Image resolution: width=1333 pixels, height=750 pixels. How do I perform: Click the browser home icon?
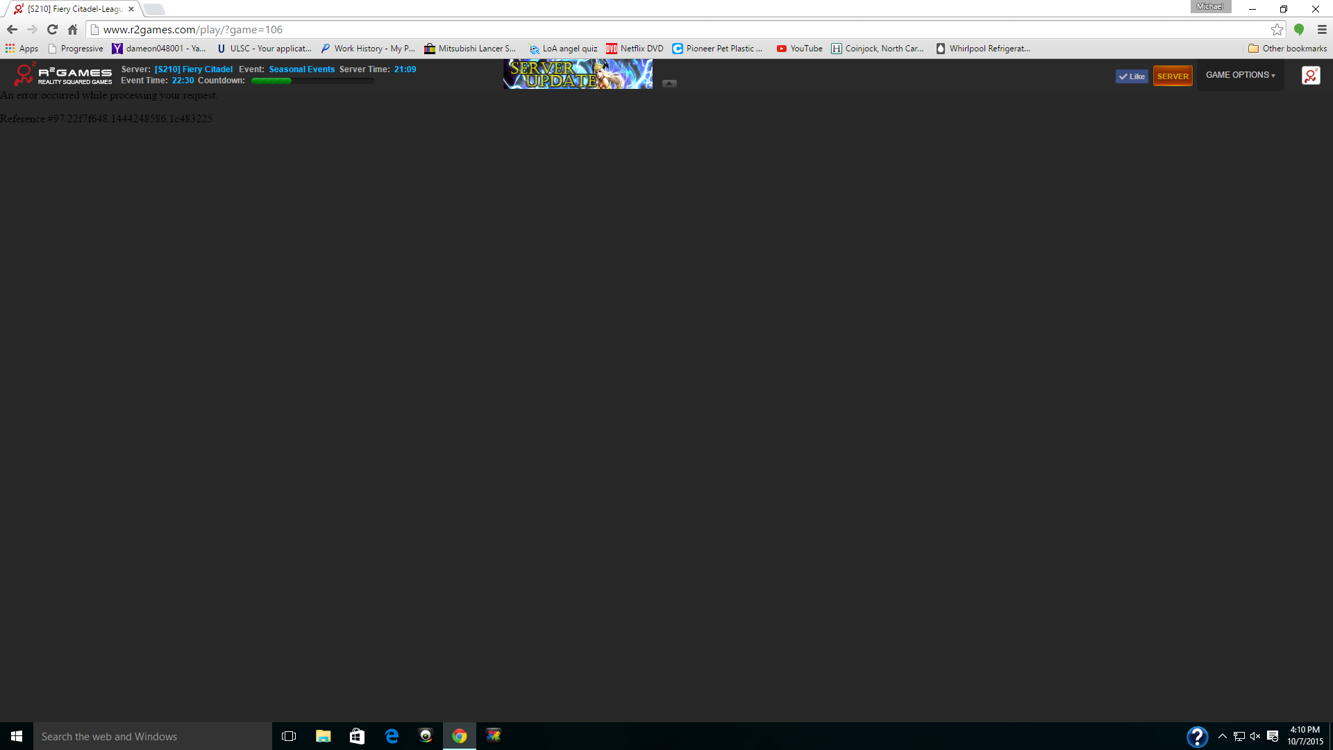click(72, 30)
